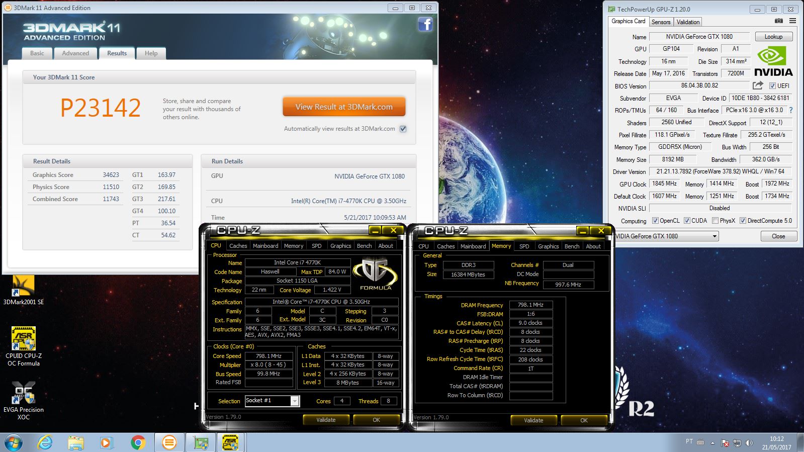Open Caches tab in left CPU-Z

(238, 246)
